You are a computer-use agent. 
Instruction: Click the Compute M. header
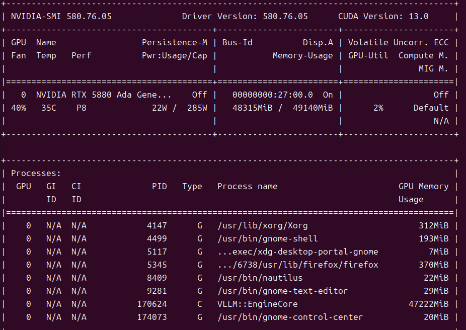tap(423, 55)
